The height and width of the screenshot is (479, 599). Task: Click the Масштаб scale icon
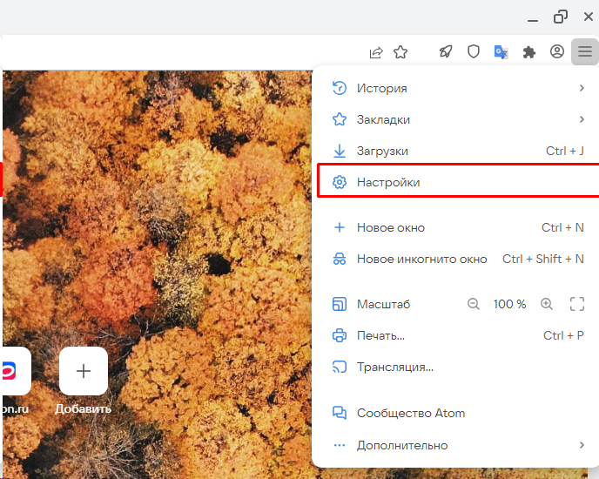(340, 304)
